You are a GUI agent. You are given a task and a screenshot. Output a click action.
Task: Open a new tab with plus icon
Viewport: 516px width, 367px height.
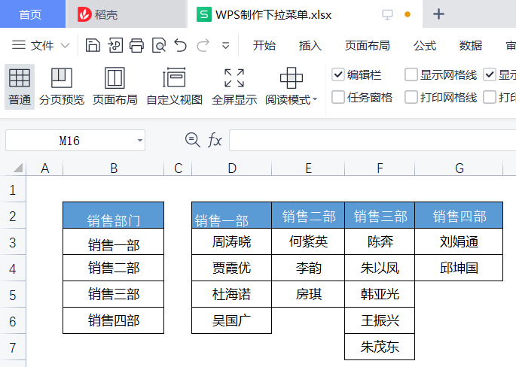coord(438,14)
